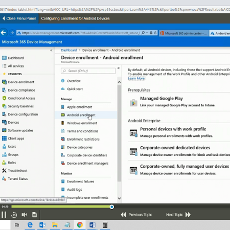
Task: Open the Quick start menu item
Action: (72, 89)
